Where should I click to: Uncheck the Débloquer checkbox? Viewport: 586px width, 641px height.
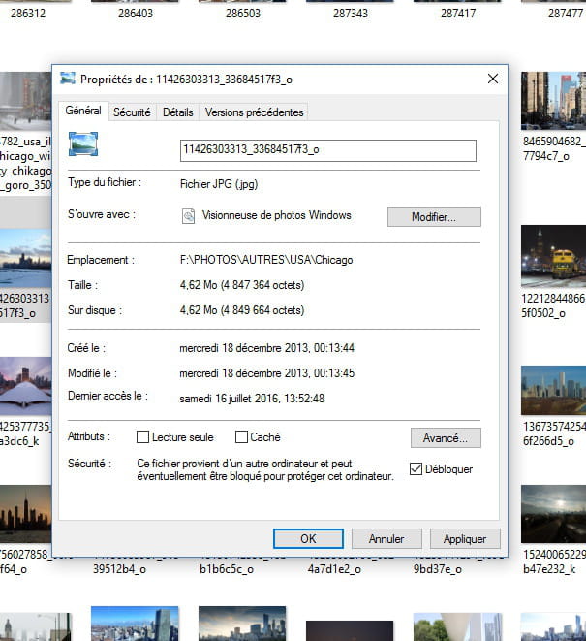(416, 469)
